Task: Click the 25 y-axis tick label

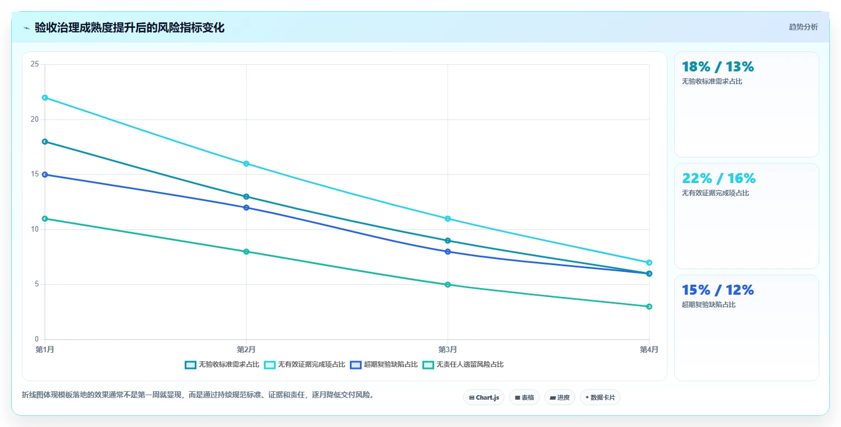Action: pyautogui.click(x=35, y=65)
